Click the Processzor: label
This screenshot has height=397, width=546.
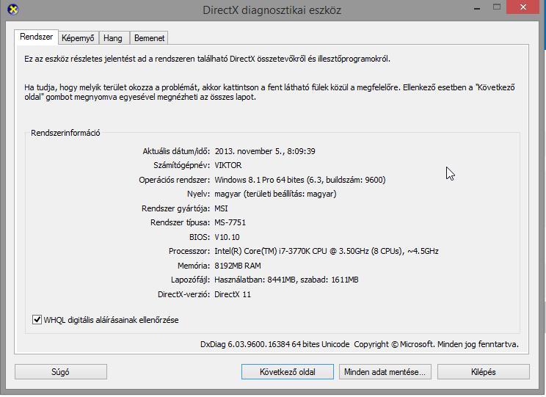pos(189,251)
